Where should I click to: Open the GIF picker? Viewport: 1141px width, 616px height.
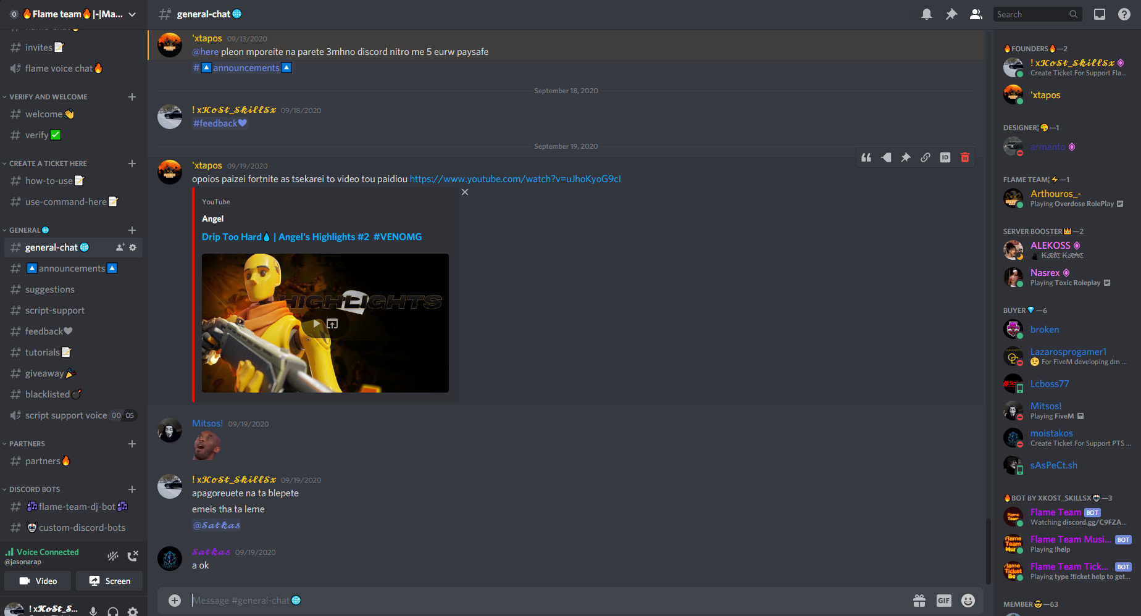(943, 600)
